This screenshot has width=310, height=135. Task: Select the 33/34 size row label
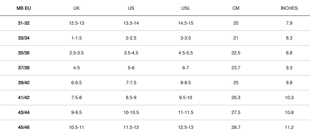click(24, 38)
